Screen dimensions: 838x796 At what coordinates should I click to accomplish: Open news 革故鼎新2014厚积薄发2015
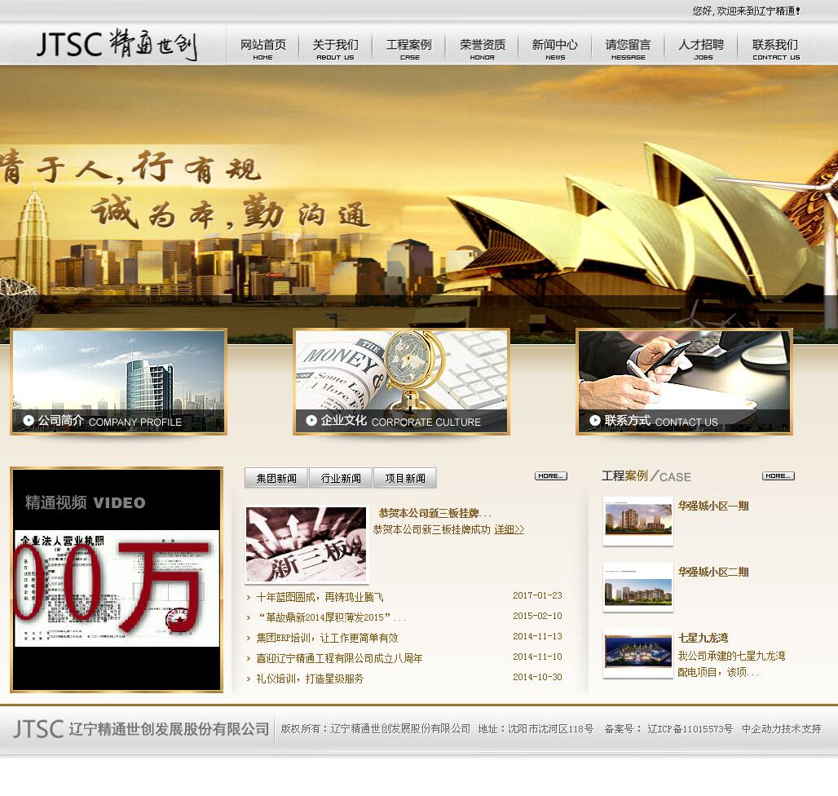pyautogui.click(x=331, y=617)
